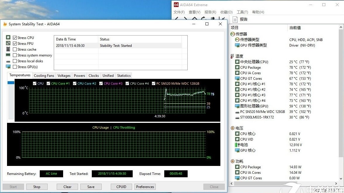Click the 传感器 sensor category icon

point(233,34)
